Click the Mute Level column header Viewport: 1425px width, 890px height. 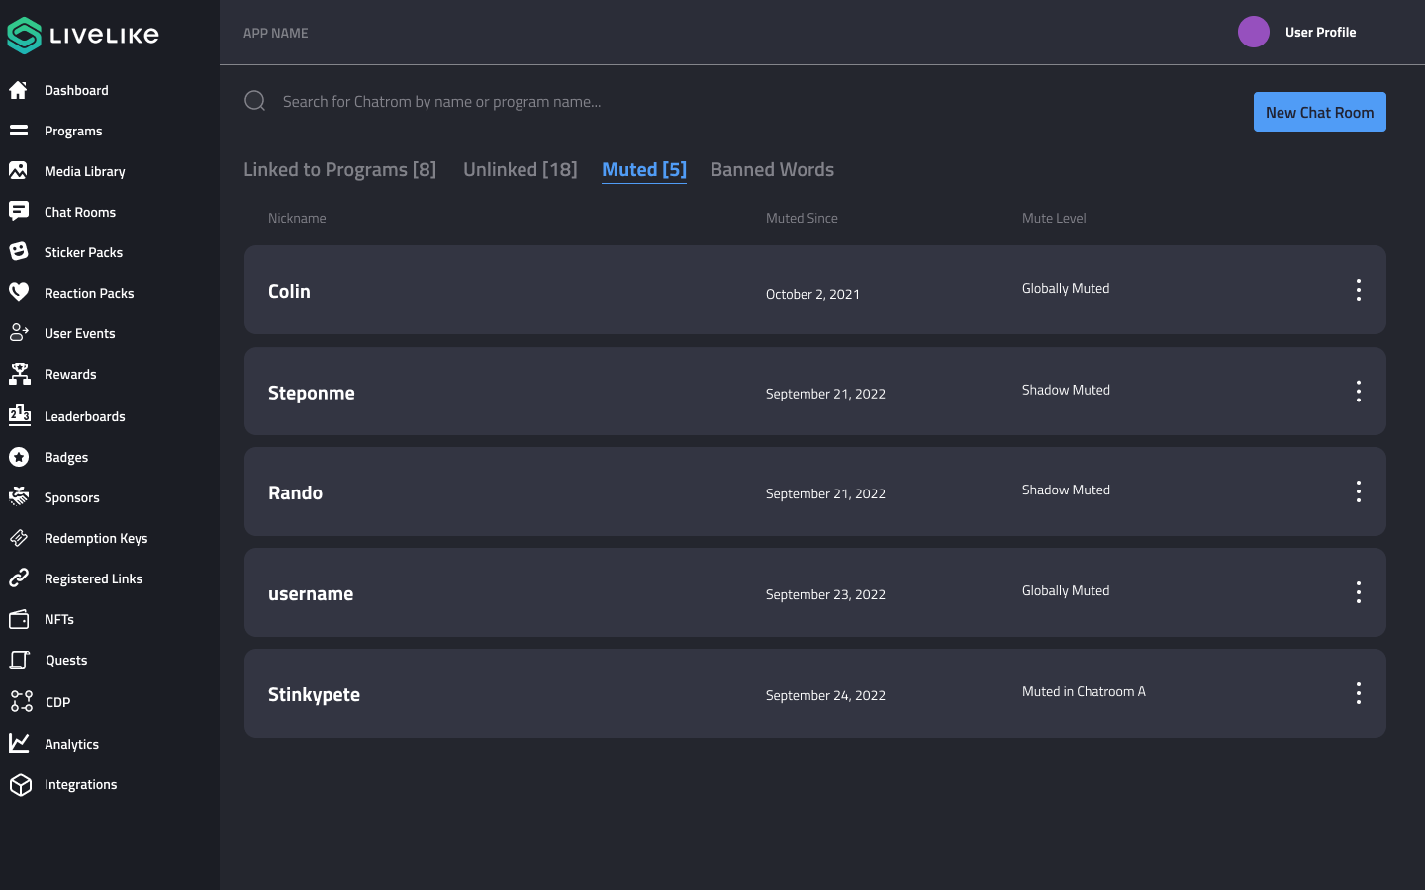point(1054,218)
